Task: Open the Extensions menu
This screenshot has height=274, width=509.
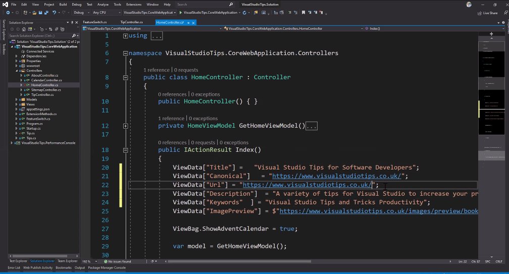Action: tap(134, 5)
